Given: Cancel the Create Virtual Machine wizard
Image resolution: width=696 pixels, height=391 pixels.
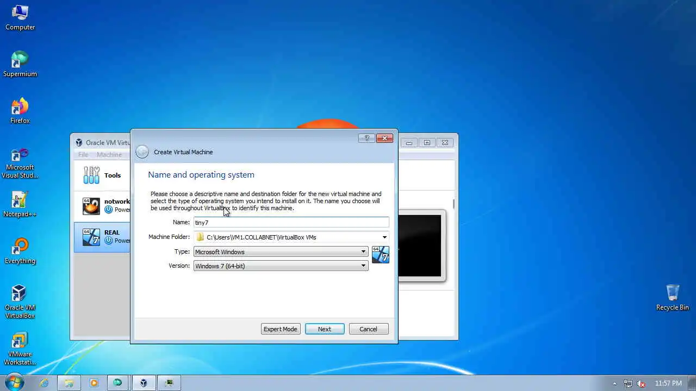Looking at the screenshot, I should pos(368,329).
